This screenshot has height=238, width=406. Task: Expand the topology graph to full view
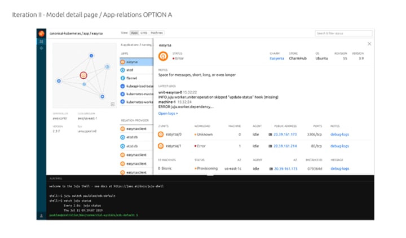(113, 104)
